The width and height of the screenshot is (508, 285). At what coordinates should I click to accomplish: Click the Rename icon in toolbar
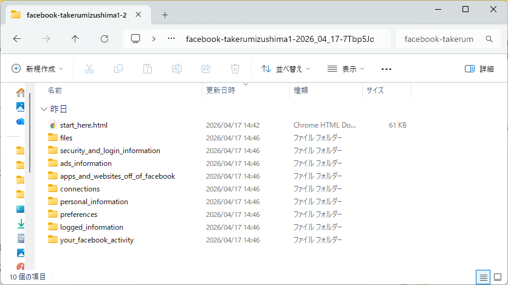coord(177,69)
